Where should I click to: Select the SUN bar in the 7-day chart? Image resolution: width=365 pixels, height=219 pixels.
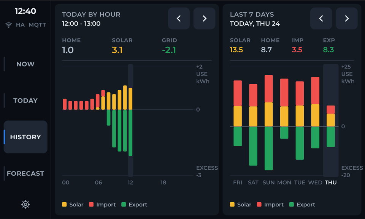pyautogui.click(x=269, y=123)
